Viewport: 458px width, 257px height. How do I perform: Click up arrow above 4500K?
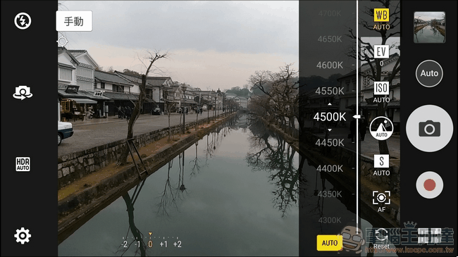[330, 104]
